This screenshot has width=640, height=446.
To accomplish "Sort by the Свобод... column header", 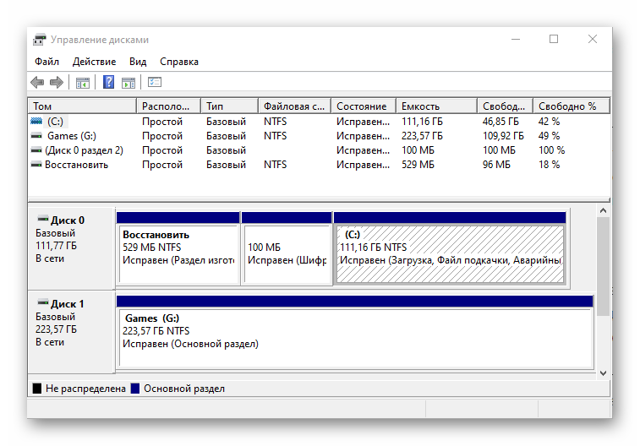I will coord(506,106).
